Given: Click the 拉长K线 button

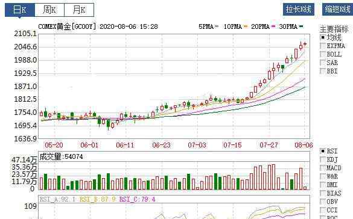Looking at the screenshot, I should click(299, 10).
